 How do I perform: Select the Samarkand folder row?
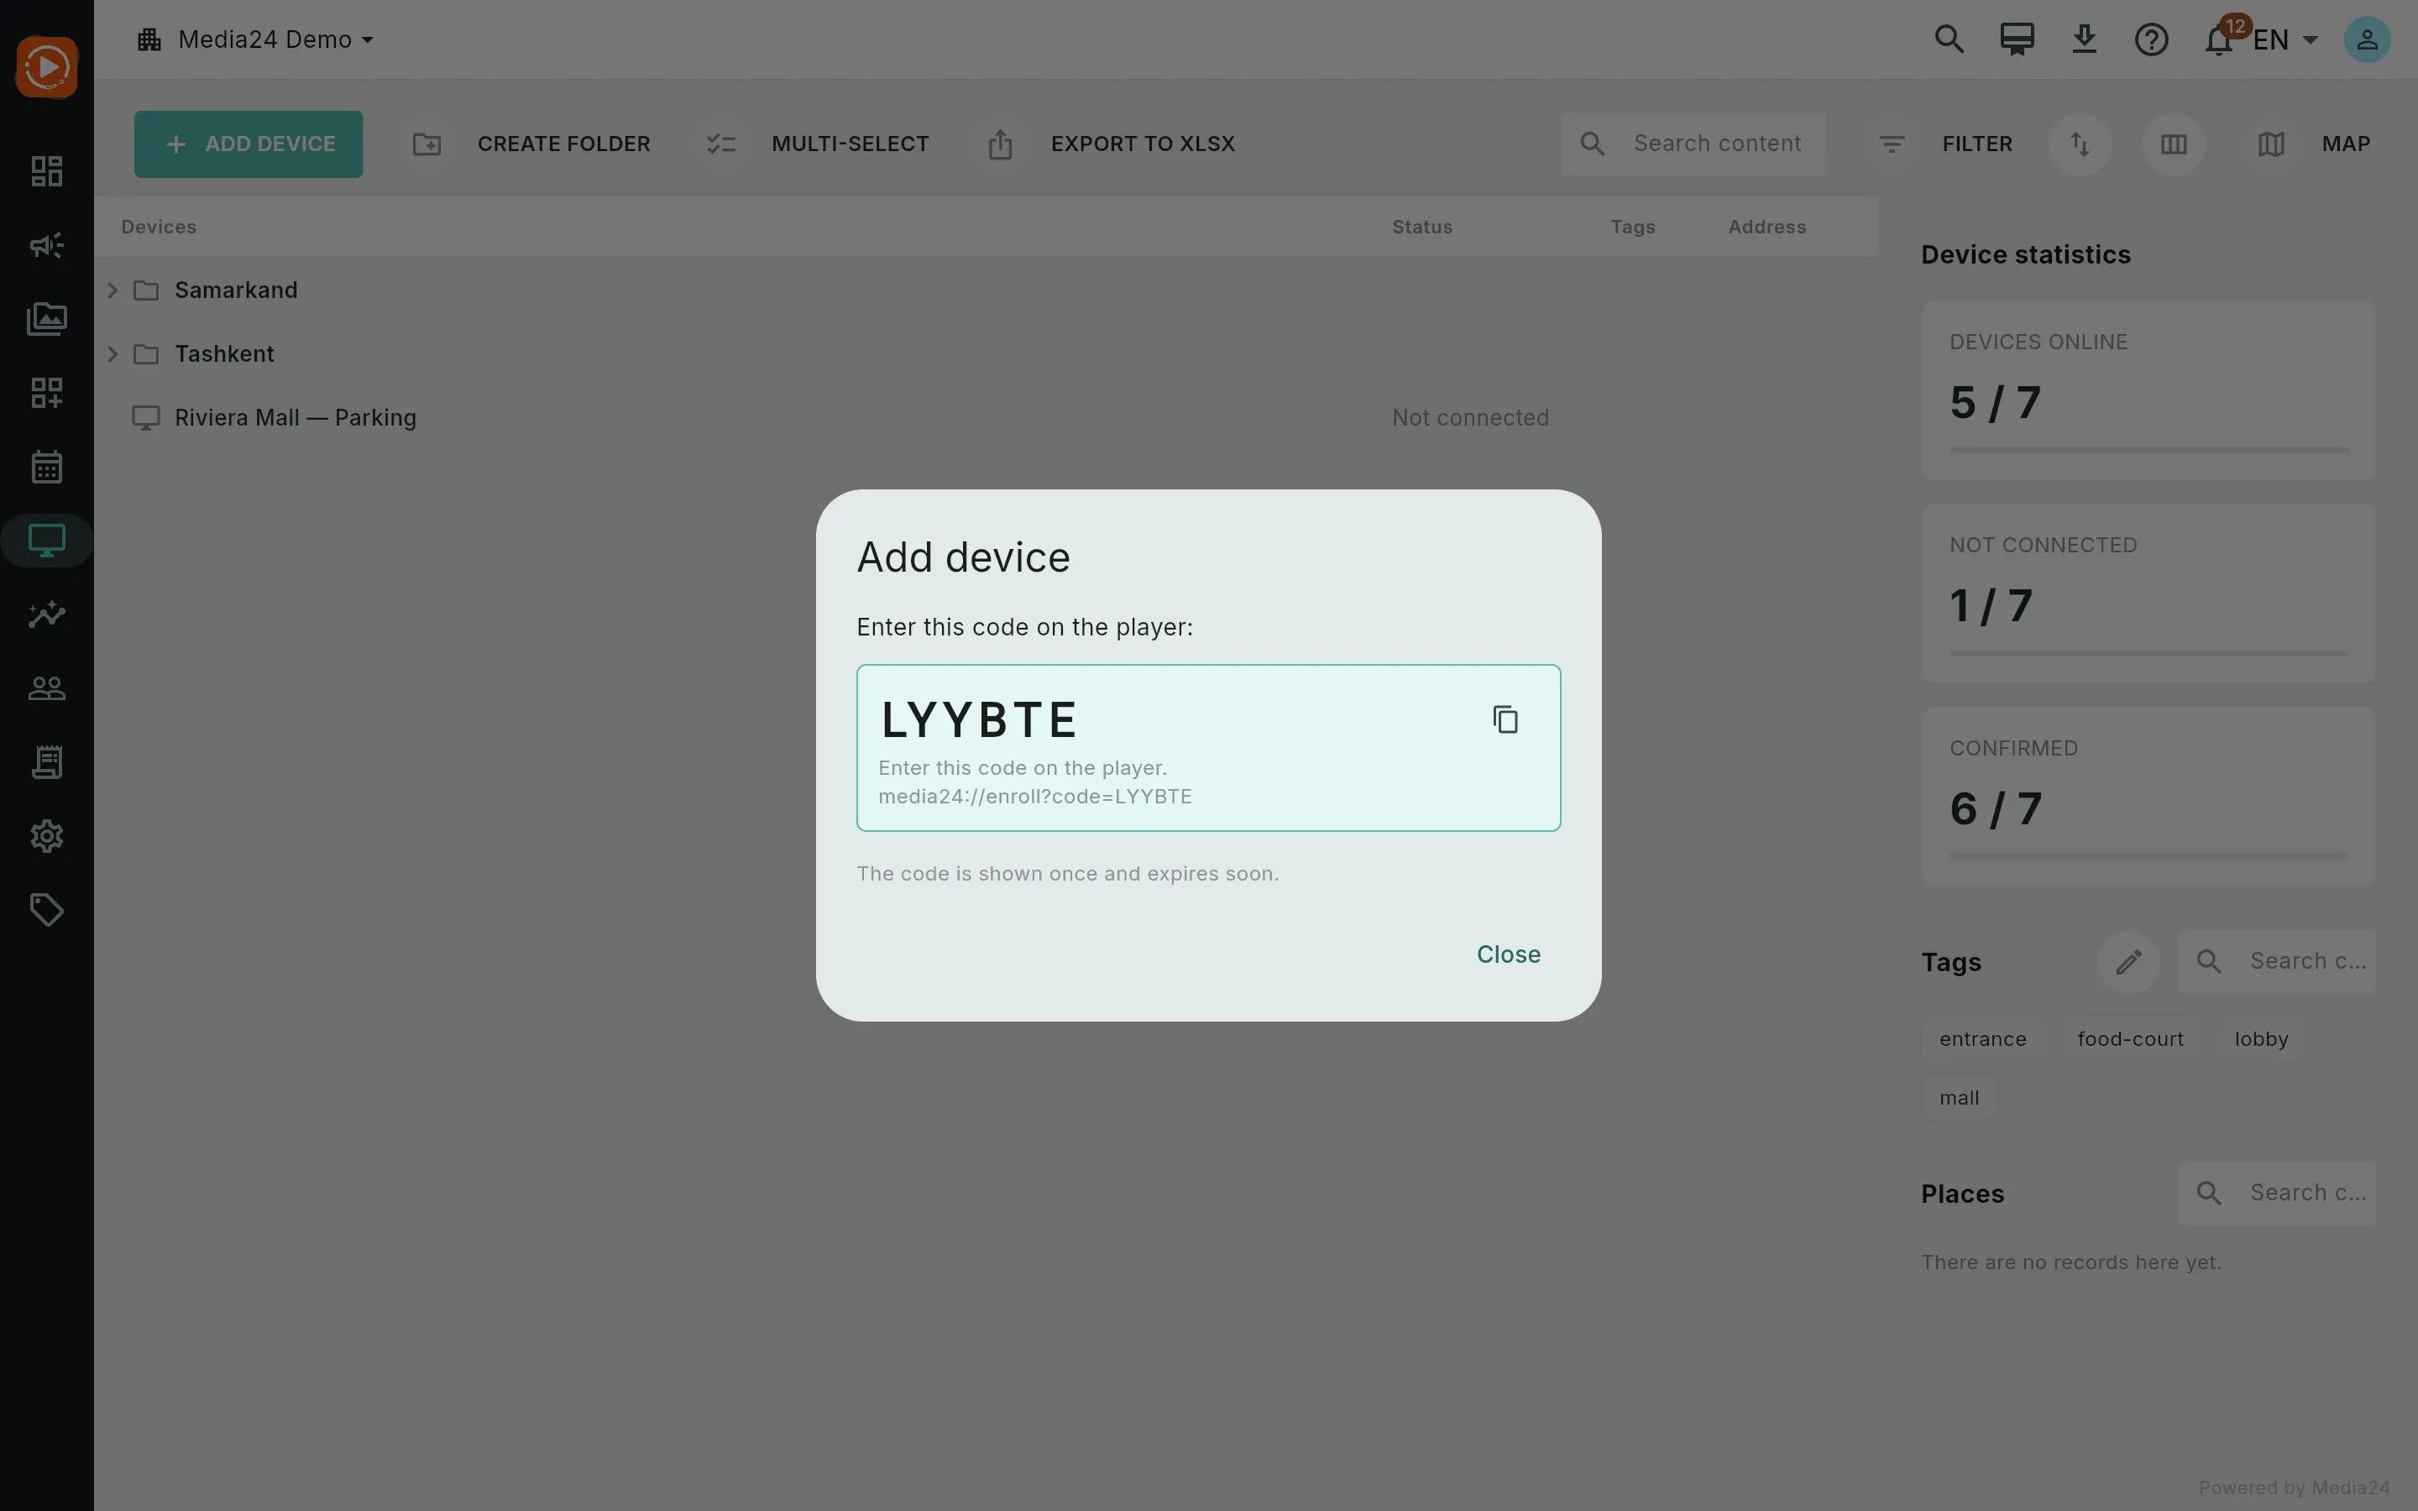tap(985, 290)
